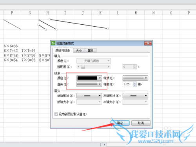Screen dimensions: 196x147
Task: Select column F header
Action: [12, 13]
